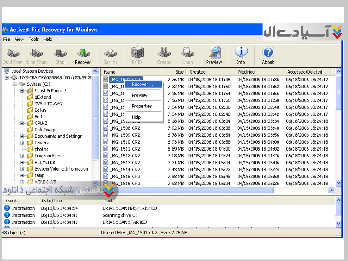The width and height of the screenshot is (348, 261).
Task: Click the Search toolbar icon
Action: (110, 54)
